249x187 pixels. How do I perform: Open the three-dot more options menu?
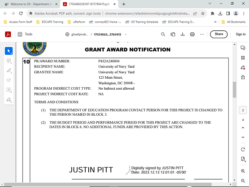click(x=202, y=34)
